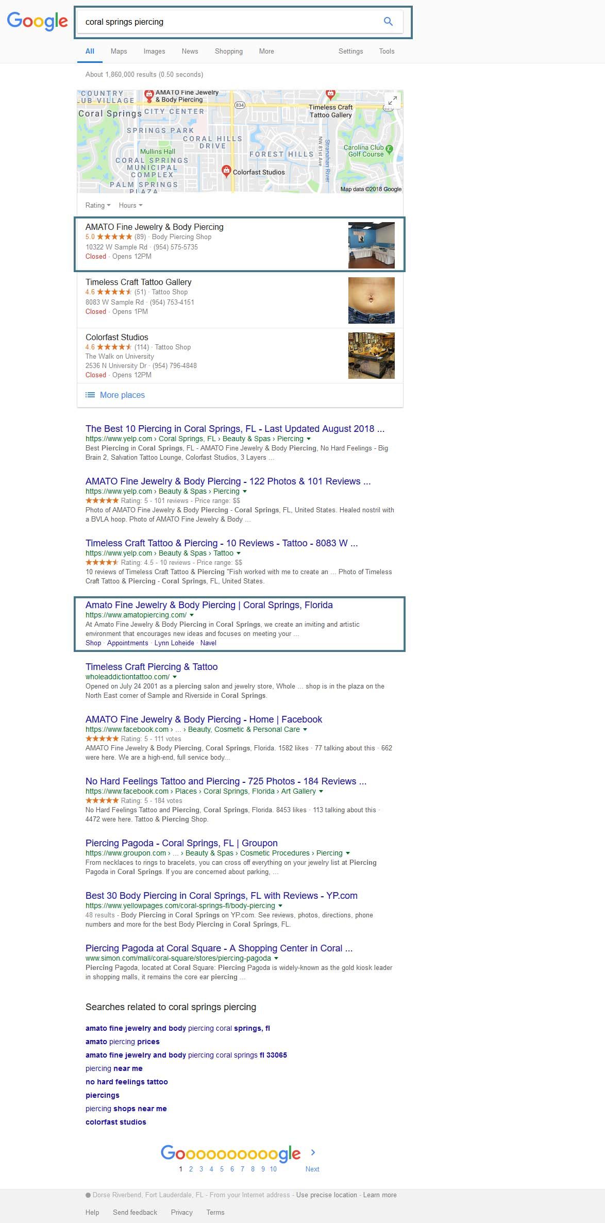Open AMATO Fine Jewelry & Body Piercing local listing
Viewport: 605px width, 1223px height.
155,227
